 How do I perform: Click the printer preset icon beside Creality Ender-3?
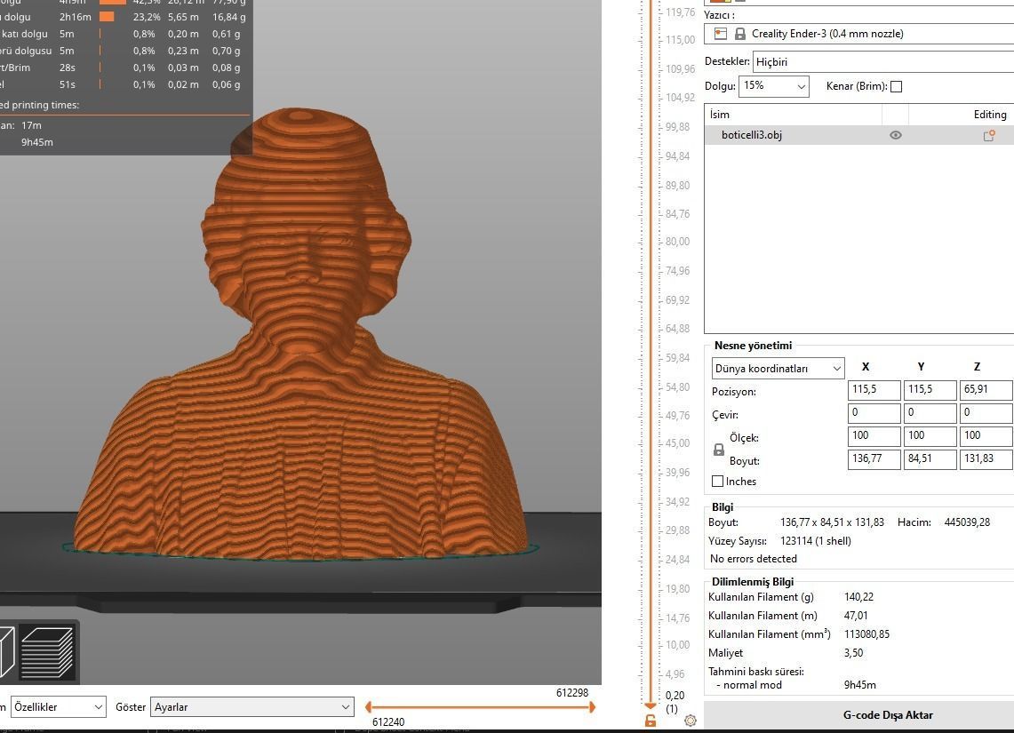(721, 34)
